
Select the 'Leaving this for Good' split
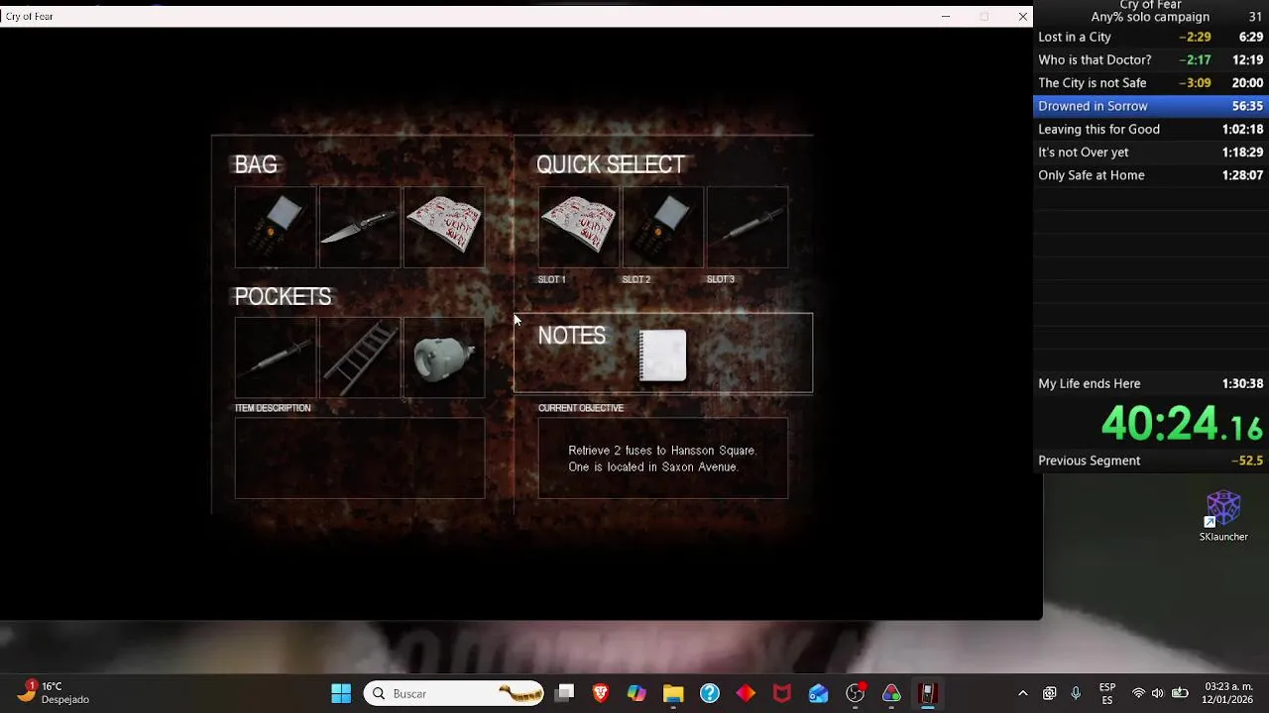click(x=1151, y=129)
